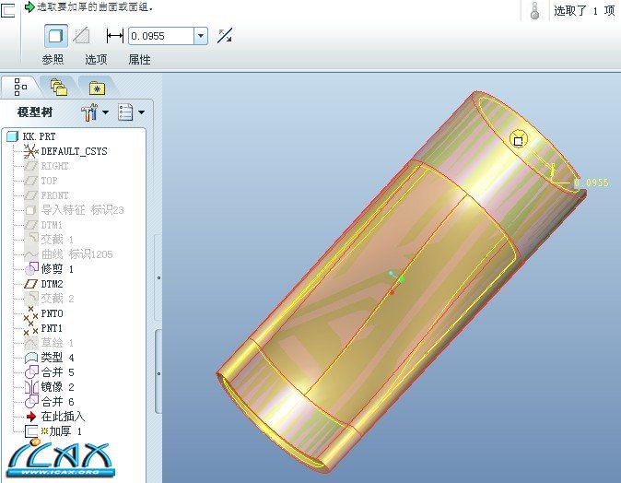Viewport: 621px width, 483px height.
Task: Open the 选项 panel
Action: click(97, 60)
